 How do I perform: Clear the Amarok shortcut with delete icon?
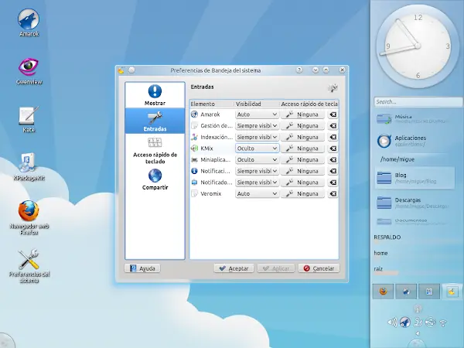tap(333, 114)
